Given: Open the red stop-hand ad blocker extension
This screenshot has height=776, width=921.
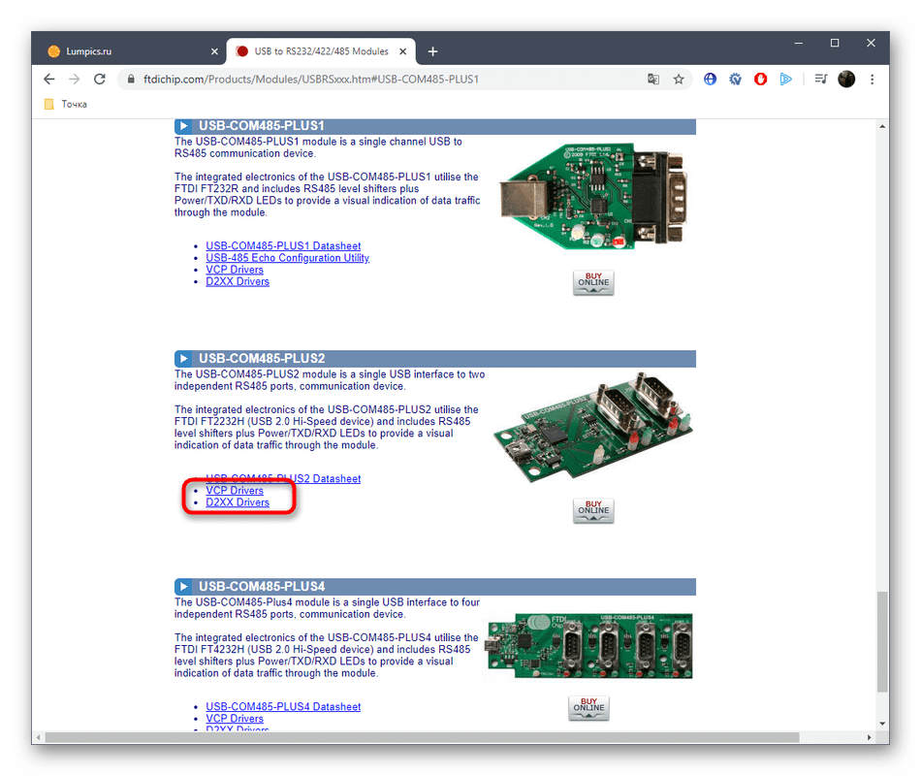Looking at the screenshot, I should coord(761,79).
